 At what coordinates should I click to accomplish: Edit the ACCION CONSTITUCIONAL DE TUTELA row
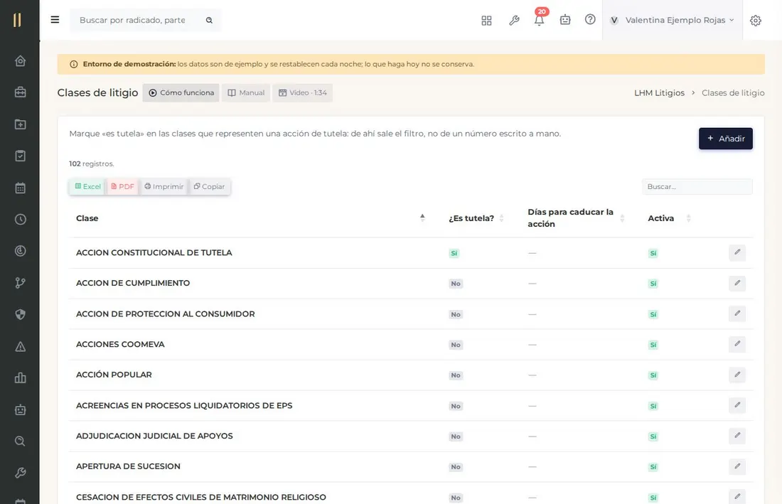(737, 252)
